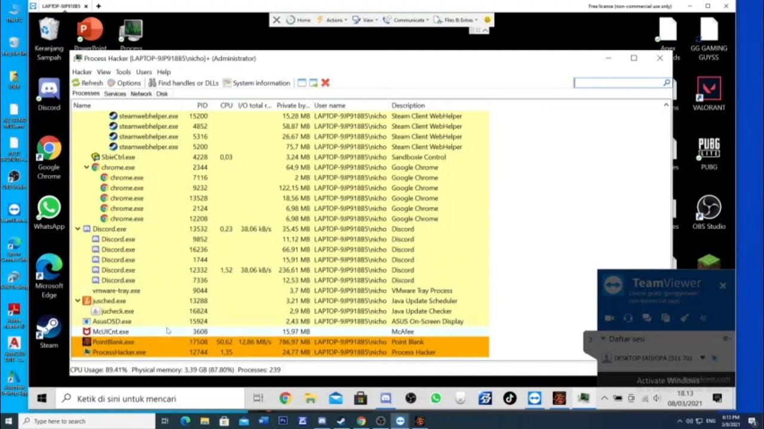Click Home in the TeamViewer session toolbar

click(299, 20)
